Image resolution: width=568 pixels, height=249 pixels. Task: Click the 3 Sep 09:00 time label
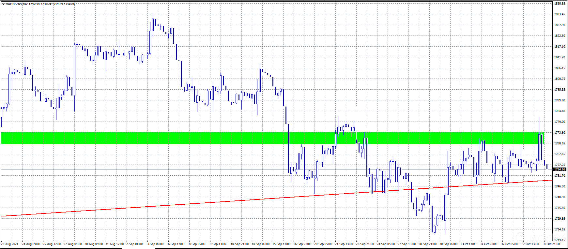[x=155, y=244]
